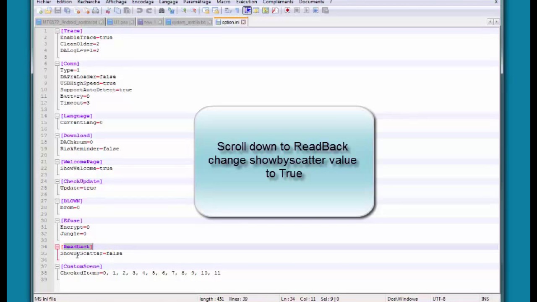Toggle synchronized horizontal scrolling icon
Image resolution: width=537 pixels, height=302 pixels.
click(215, 10)
